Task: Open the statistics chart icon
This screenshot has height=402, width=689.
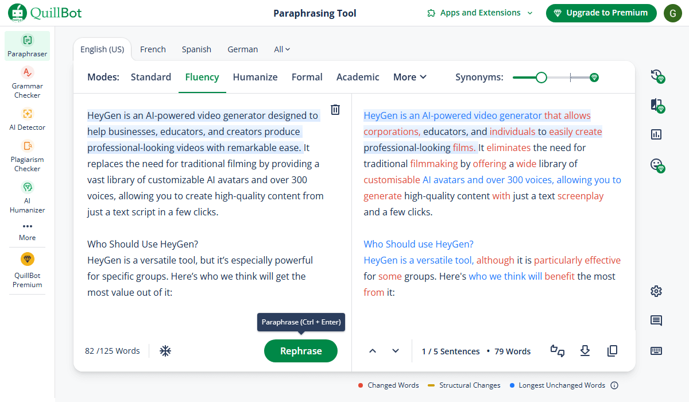Action: [x=656, y=134]
